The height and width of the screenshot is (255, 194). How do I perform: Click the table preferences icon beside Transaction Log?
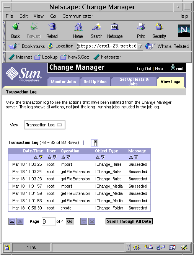[95, 143]
